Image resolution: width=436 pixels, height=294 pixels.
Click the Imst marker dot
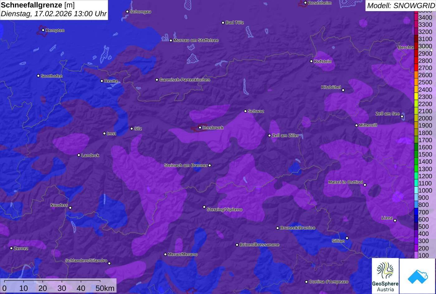coord(104,133)
